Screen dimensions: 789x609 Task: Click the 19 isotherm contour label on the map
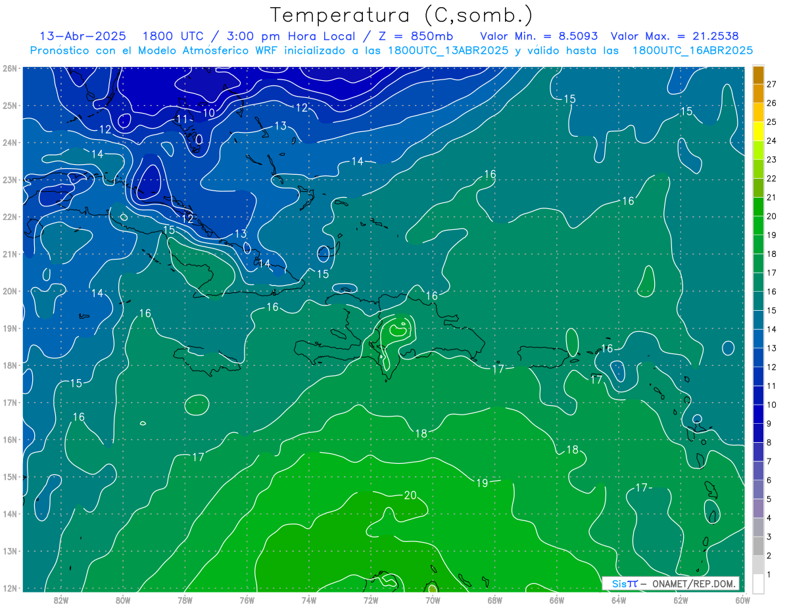[x=482, y=483]
